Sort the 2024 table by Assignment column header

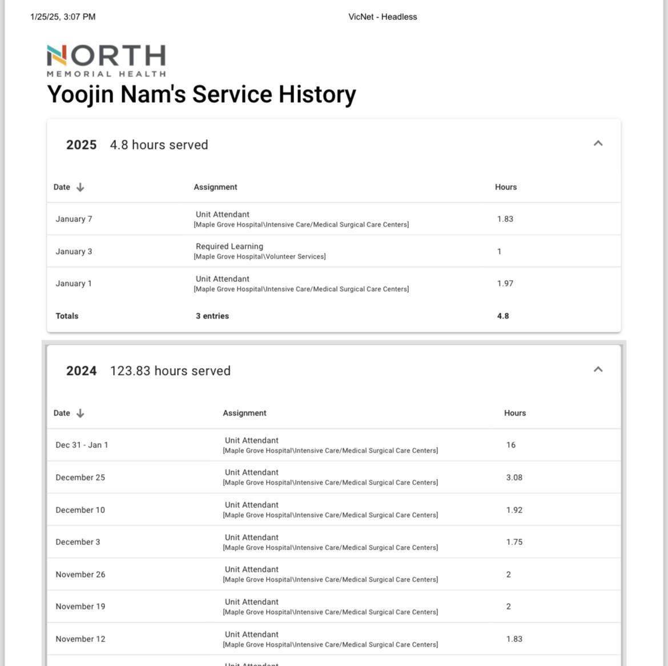244,413
